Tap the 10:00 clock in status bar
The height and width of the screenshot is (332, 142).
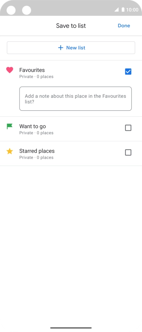(x=132, y=10)
